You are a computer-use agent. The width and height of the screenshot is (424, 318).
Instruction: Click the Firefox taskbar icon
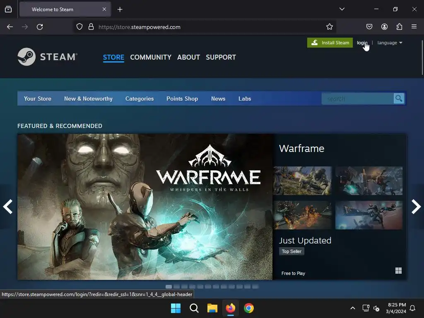[230, 308]
